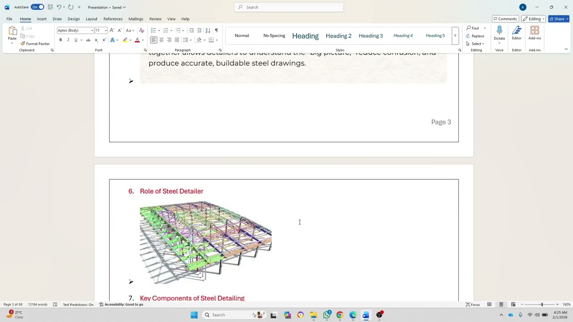
Task: Undo the last action
Action: (59, 7)
